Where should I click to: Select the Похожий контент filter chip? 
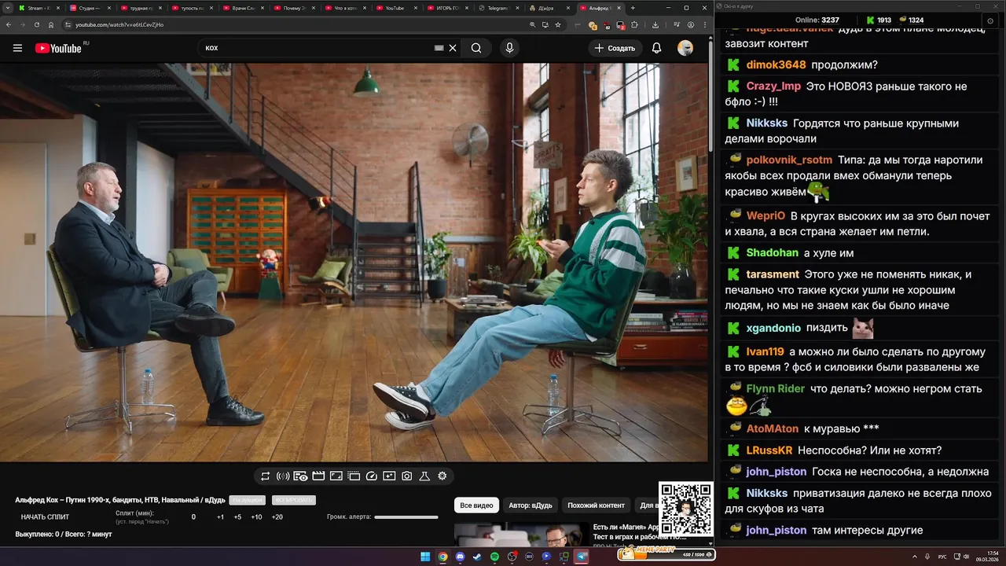pyautogui.click(x=596, y=505)
